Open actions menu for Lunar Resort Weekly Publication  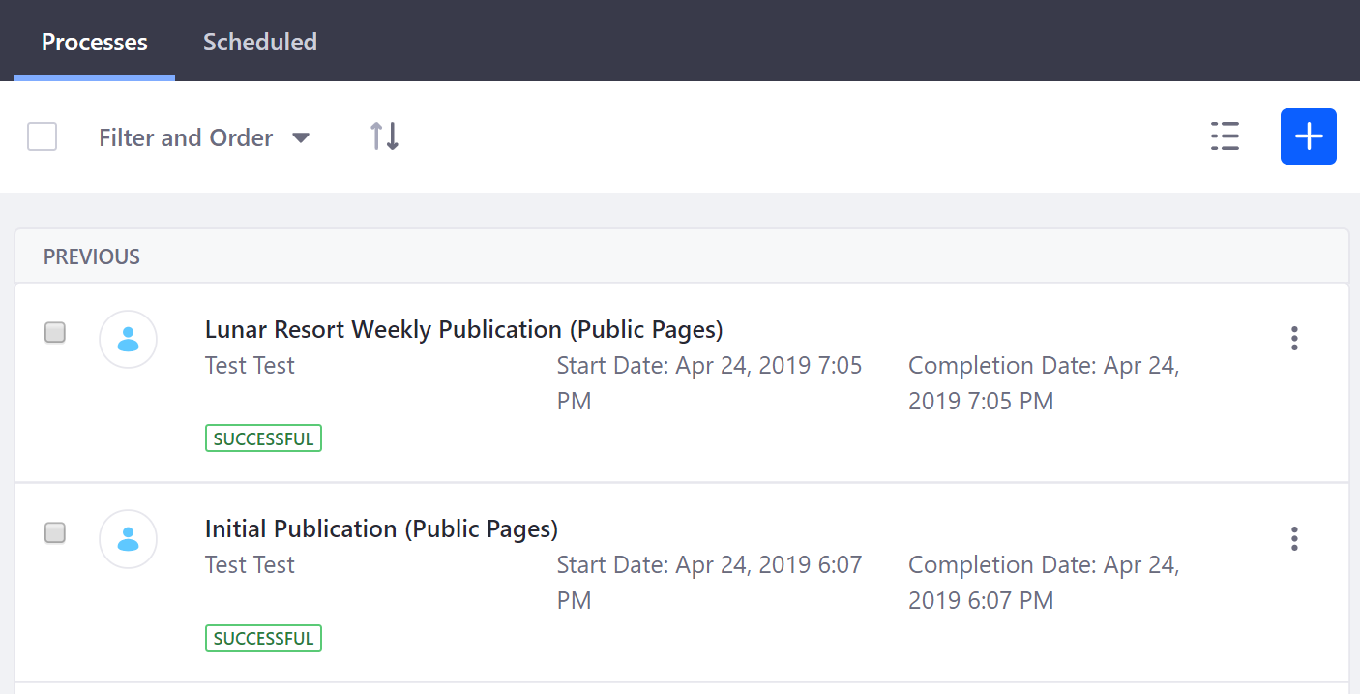[1294, 339]
